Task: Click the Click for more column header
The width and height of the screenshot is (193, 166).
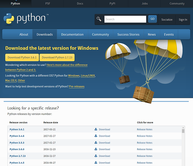Action: [145, 122]
